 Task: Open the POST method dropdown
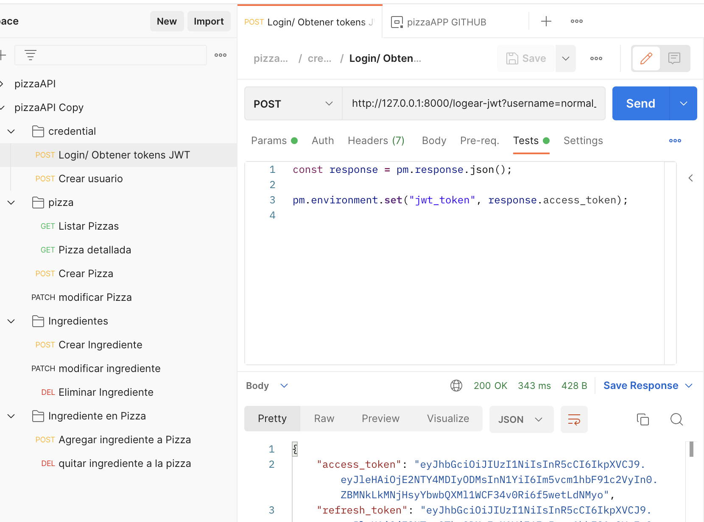[293, 104]
